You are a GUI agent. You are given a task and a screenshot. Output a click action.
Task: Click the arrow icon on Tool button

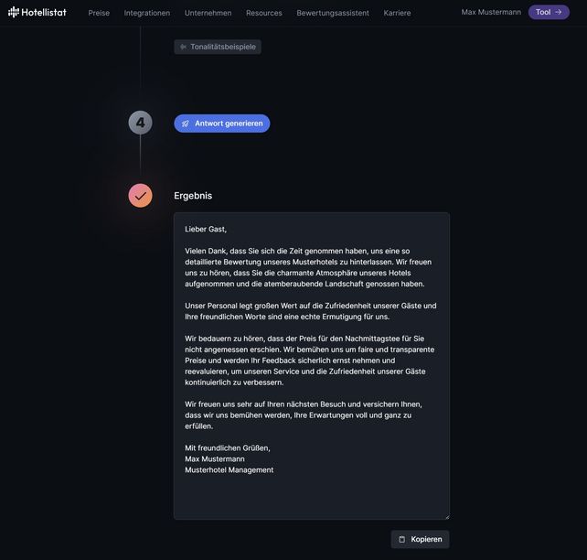coord(559,12)
